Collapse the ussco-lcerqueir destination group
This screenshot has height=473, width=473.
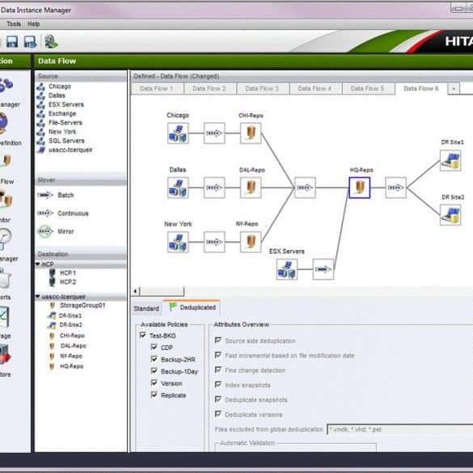pyautogui.click(x=38, y=297)
